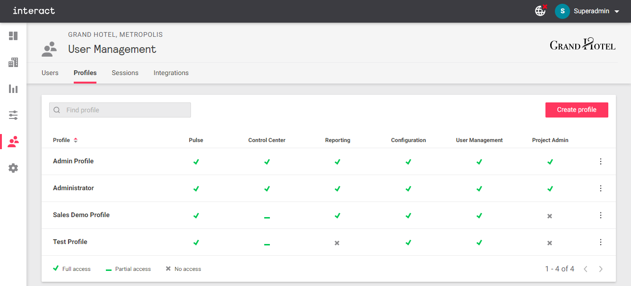Image resolution: width=631 pixels, height=286 pixels.
Task: Open the settings gear sidebar icon
Action: (13, 168)
